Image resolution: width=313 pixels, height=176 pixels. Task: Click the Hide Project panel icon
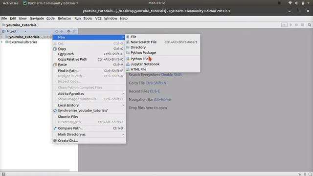point(75,31)
